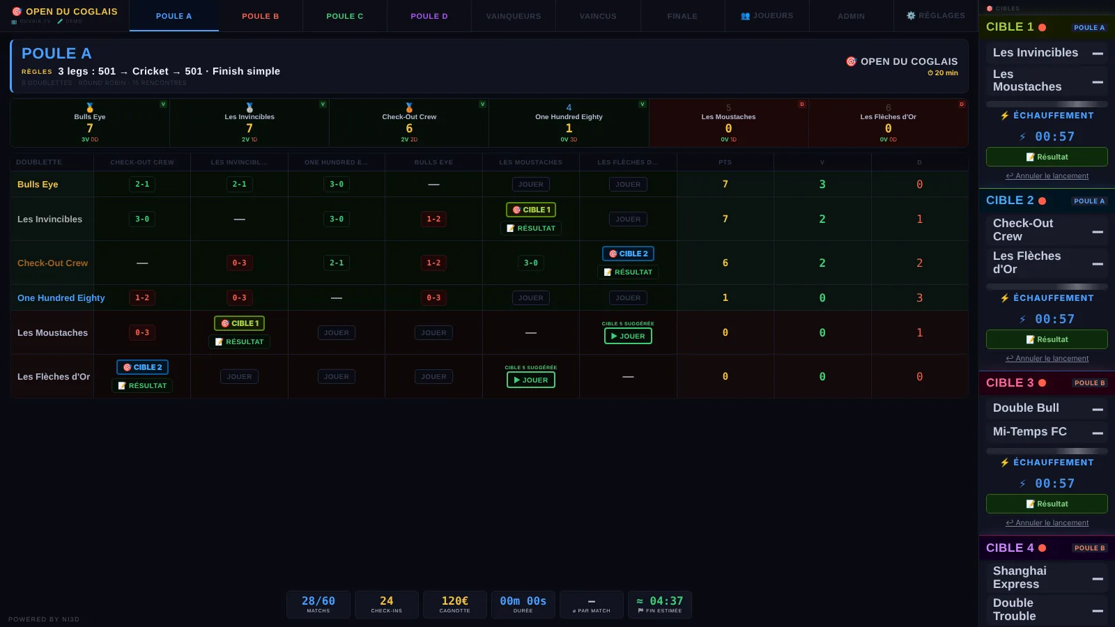Click green Jouer in Les Moustaches table row
1115x627 pixels.
click(x=628, y=336)
